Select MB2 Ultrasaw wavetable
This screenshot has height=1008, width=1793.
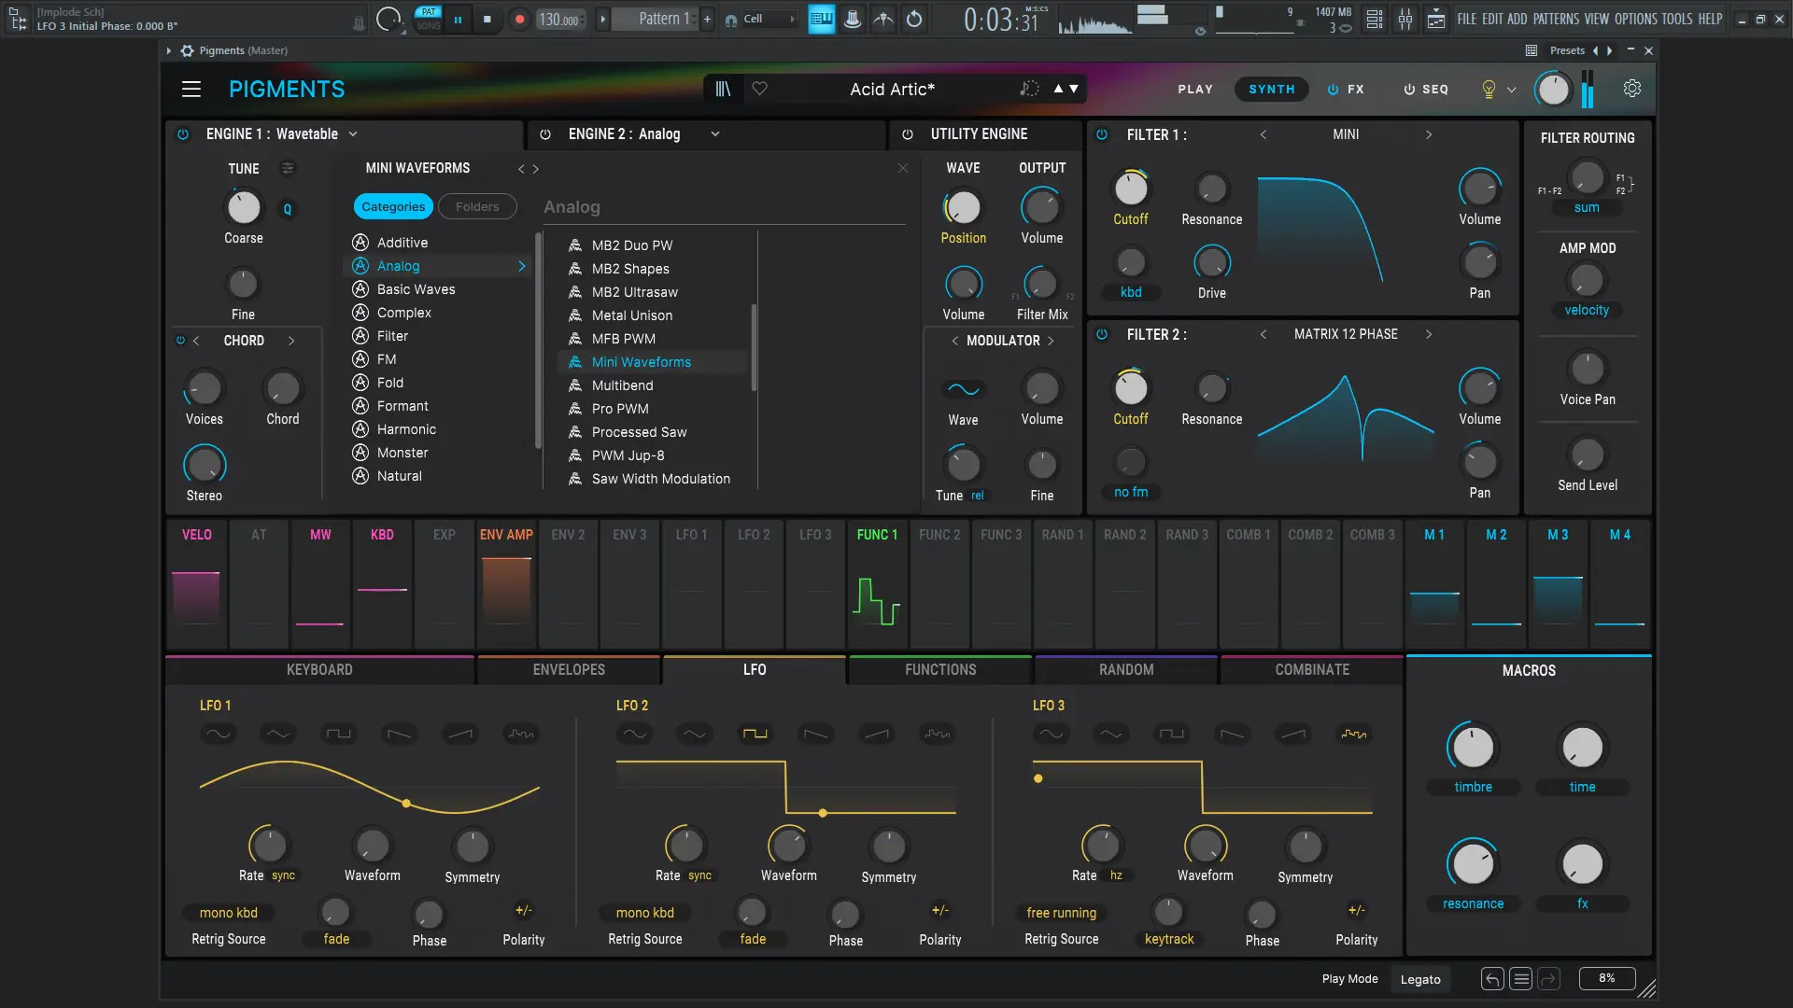pyautogui.click(x=635, y=292)
